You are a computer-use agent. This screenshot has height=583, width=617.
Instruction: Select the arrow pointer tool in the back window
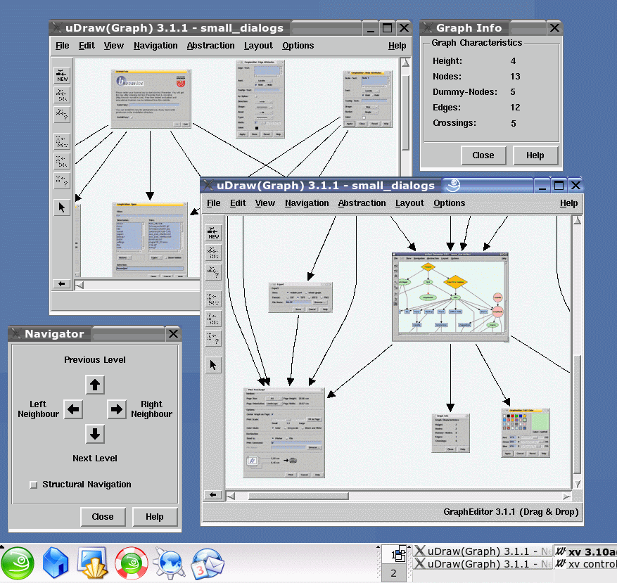[x=62, y=207]
